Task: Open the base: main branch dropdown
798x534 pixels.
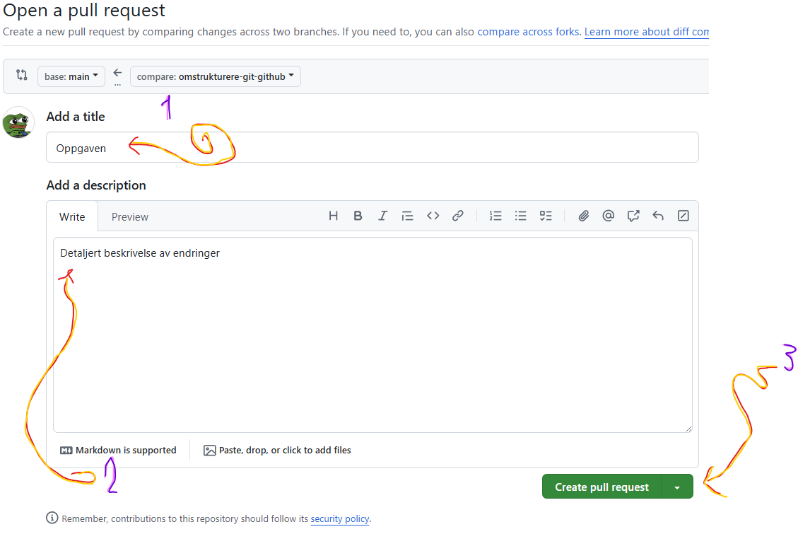Action: [71, 76]
